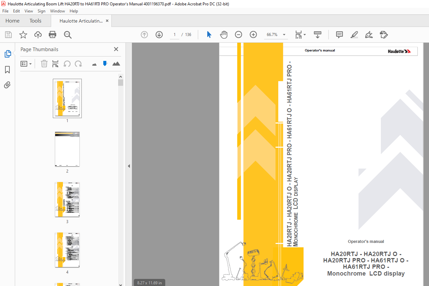Switch to the Tools tab
The width and height of the screenshot is (429, 286).
(35, 21)
